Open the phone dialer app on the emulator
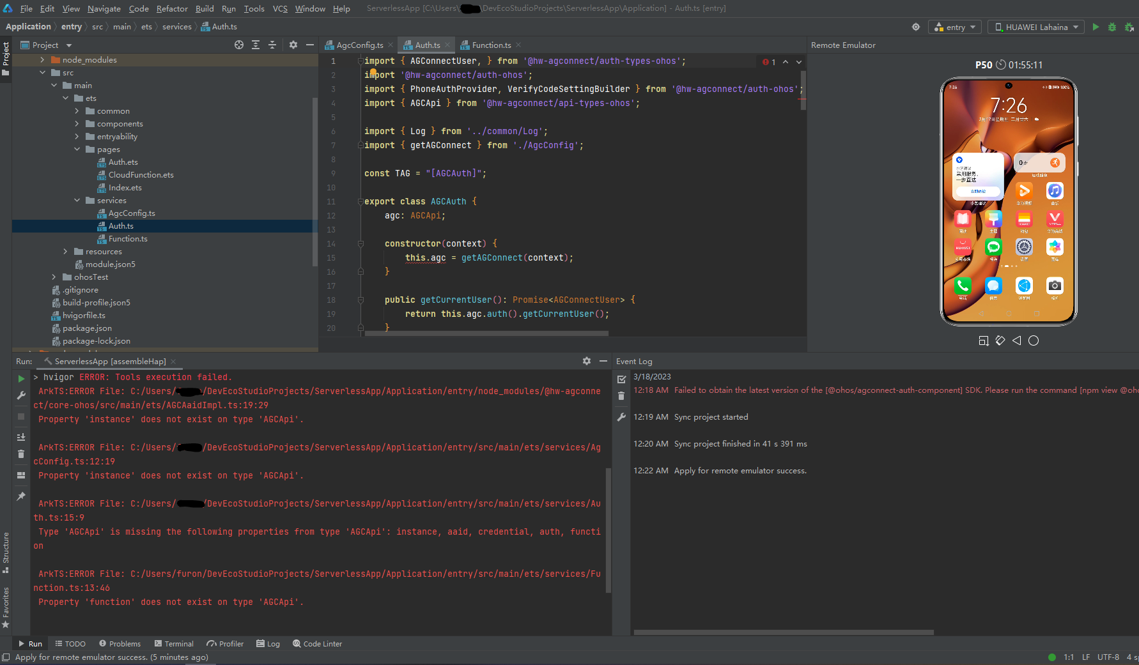Image resolution: width=1139 pixels, height=665 pixels. coord(963,286)
